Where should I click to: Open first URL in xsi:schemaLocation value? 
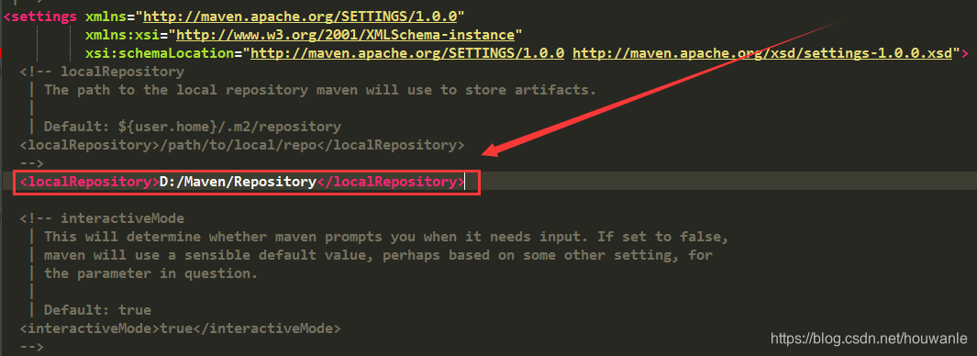click(x=407, y=53)
